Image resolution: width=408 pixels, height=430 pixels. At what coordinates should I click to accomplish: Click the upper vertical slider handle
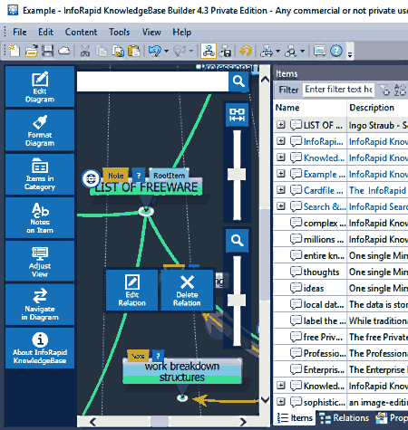pyautogui.click(x=237, y=175)
